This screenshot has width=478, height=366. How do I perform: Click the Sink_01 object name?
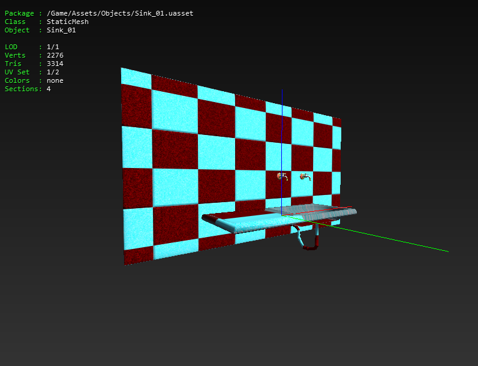coord(61,30)
